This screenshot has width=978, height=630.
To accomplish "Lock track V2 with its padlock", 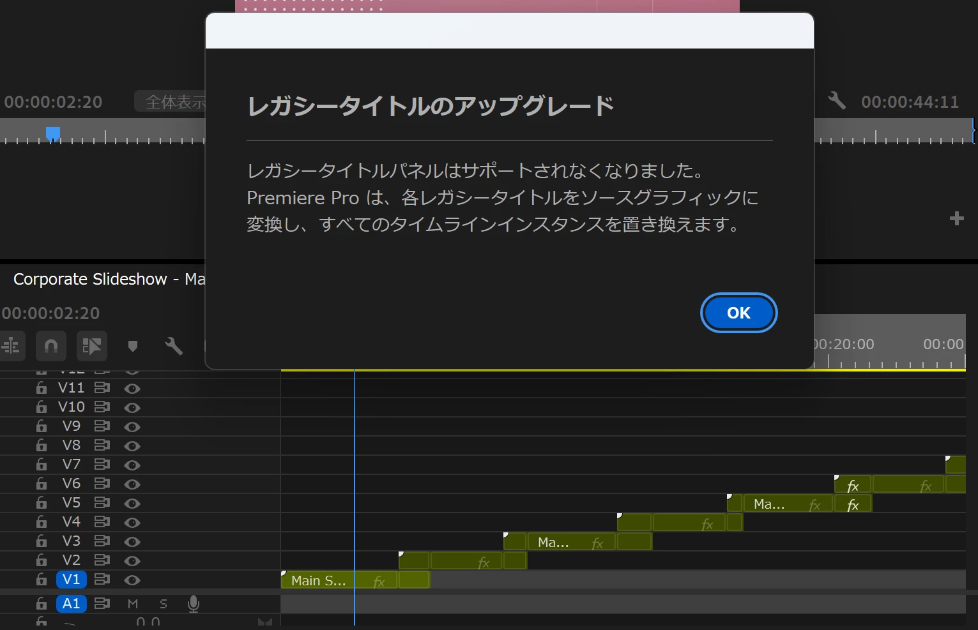I will click(x=42, y=560).
